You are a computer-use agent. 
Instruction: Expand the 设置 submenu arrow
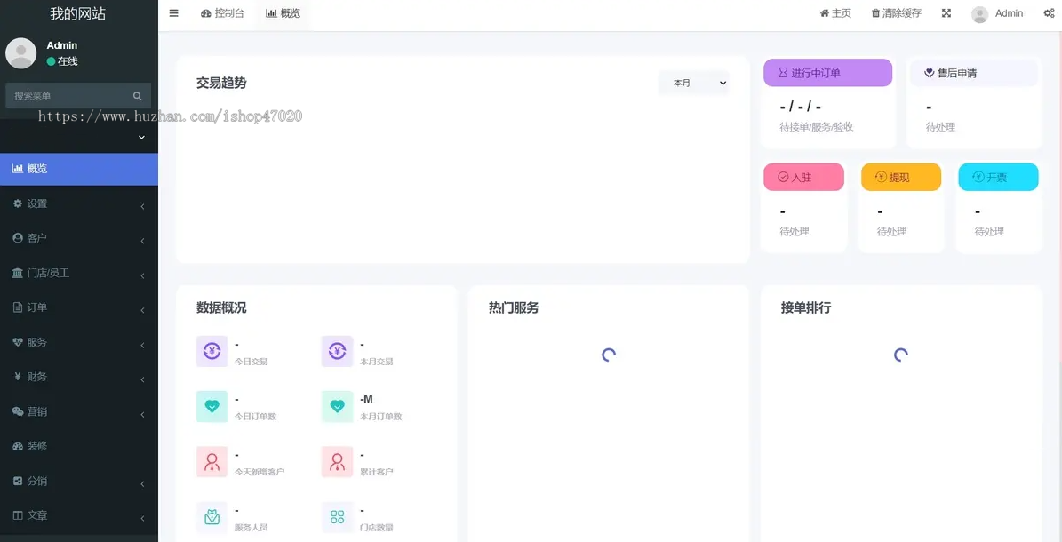(142, 206)
